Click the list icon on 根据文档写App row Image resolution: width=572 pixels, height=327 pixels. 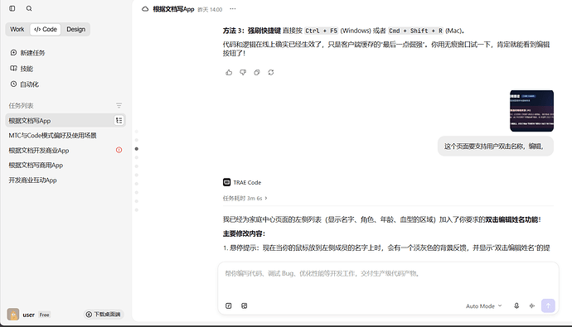119,121
